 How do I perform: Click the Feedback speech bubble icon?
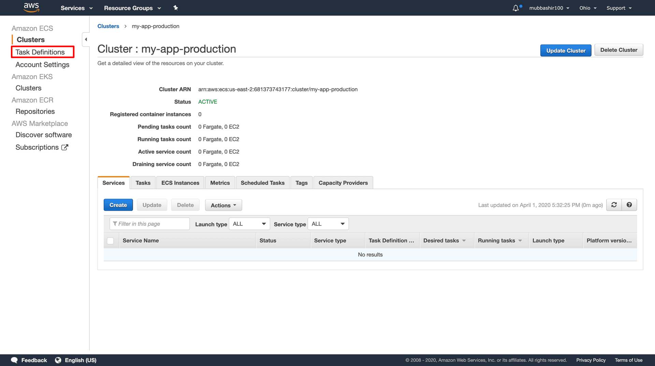click(x=14, y=360)
